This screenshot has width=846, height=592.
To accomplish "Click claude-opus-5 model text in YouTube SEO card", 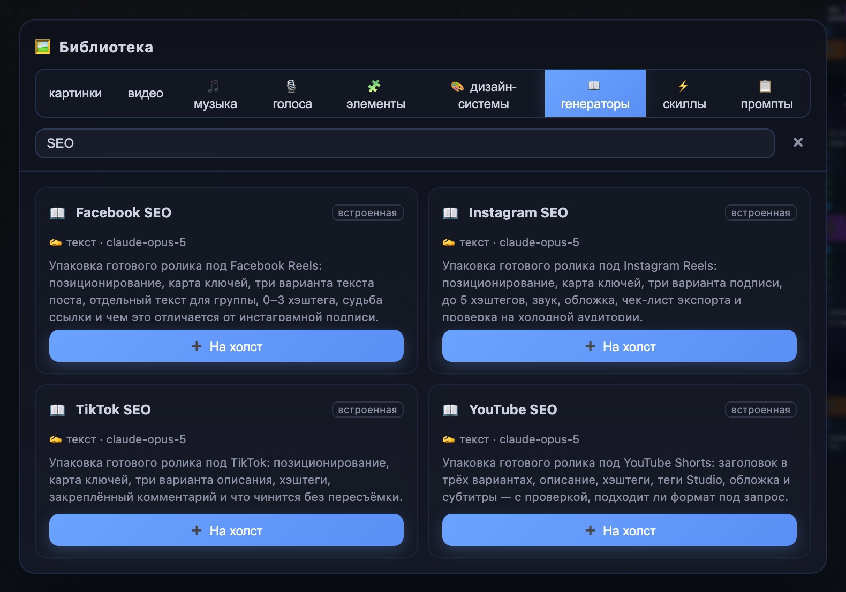I will pyautogui.click(x=539, y=439).
